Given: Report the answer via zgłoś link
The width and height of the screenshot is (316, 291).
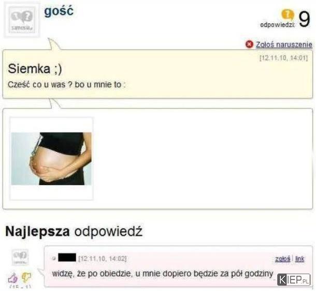Looking at the screenshot, I should coord(282,258).
